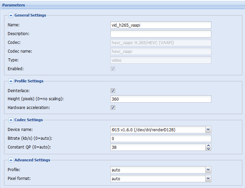Click the Enabled checkbox
This screenshot has height=188, width=245.
click(x=113, y=69)
